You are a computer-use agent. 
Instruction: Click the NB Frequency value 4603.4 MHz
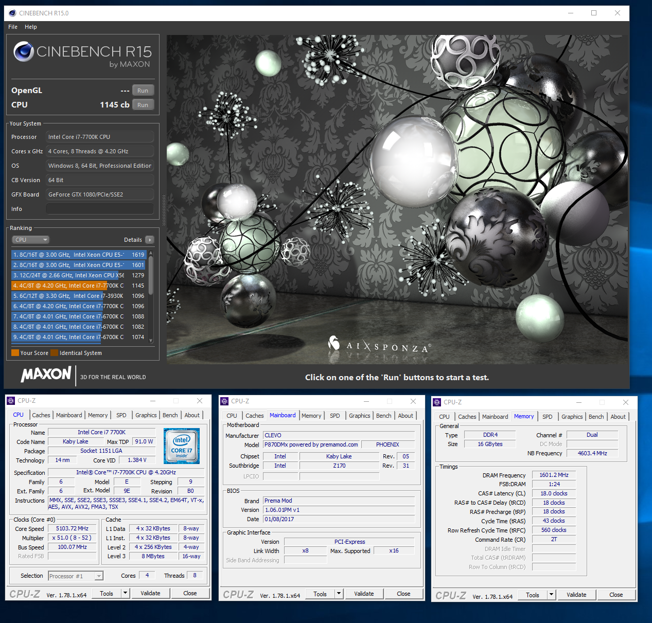pyautogui.click(x=592, y=453)
